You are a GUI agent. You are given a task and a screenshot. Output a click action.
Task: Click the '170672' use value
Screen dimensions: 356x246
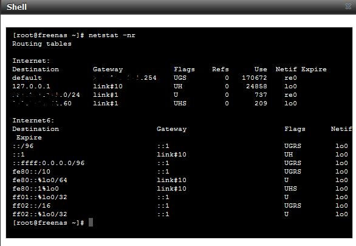click(x=255, y=78)
